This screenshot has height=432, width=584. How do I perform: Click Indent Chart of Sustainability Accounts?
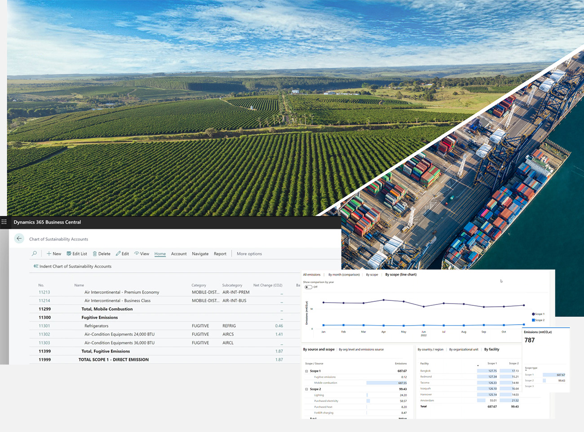tap(72, 266)
